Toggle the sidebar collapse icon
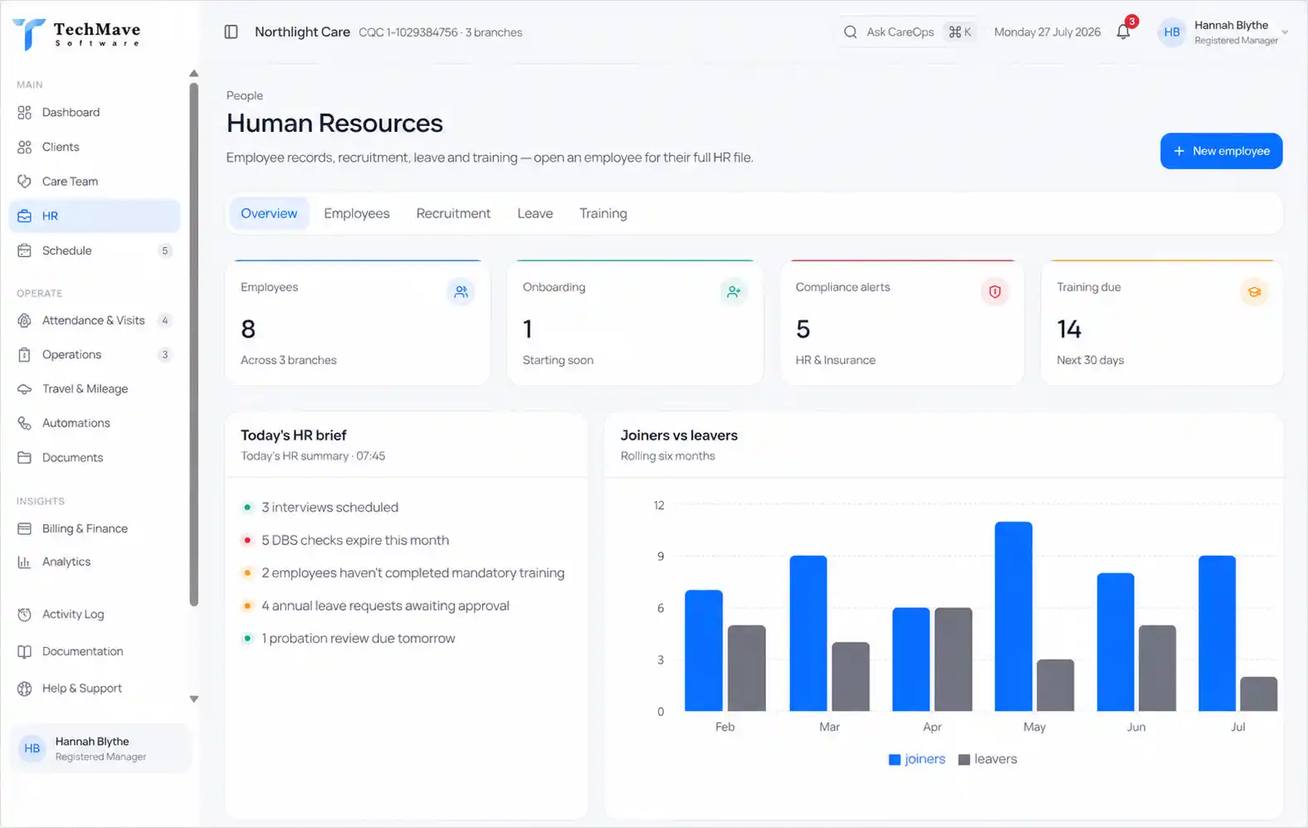Viewport: 1308px width, 828px height. pos(232,32)
